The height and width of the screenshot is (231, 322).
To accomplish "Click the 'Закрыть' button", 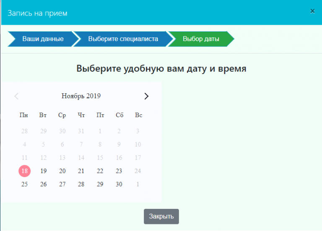I will (161, 216).
